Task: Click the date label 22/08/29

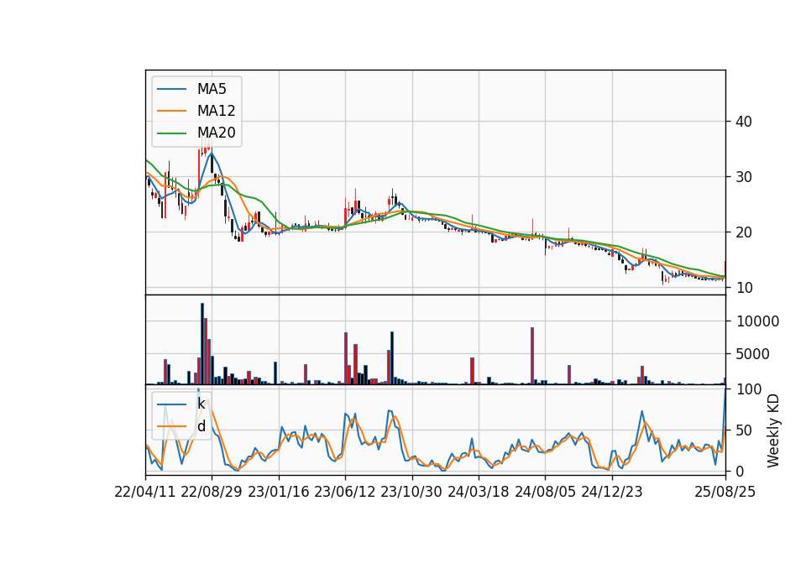Action: tap(212, 492)
